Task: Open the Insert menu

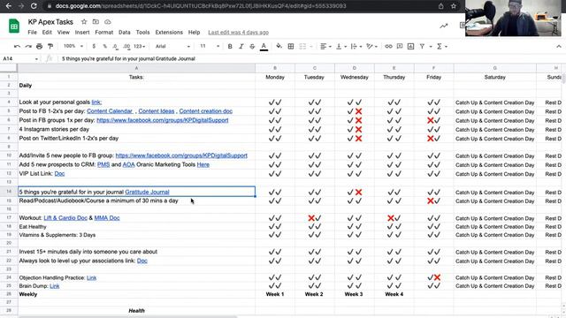Action: [82, 33]
